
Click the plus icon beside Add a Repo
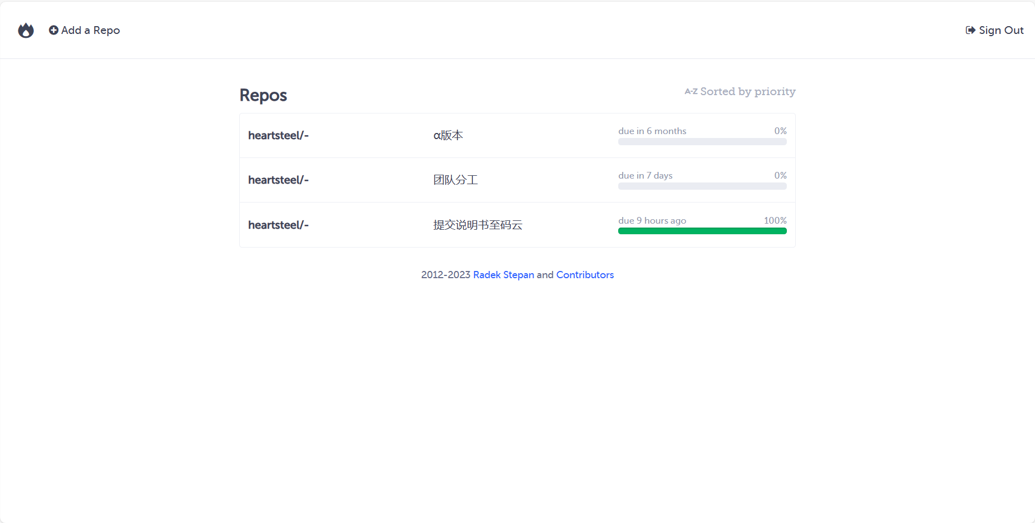pyautogui.click(x=53, y=30)
